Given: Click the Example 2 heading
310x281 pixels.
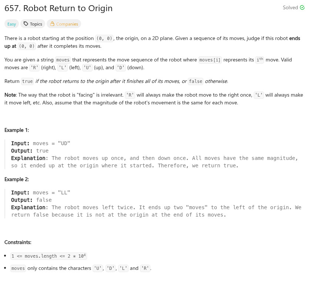Looking at the screenshot, I should [x=17, y=179].
